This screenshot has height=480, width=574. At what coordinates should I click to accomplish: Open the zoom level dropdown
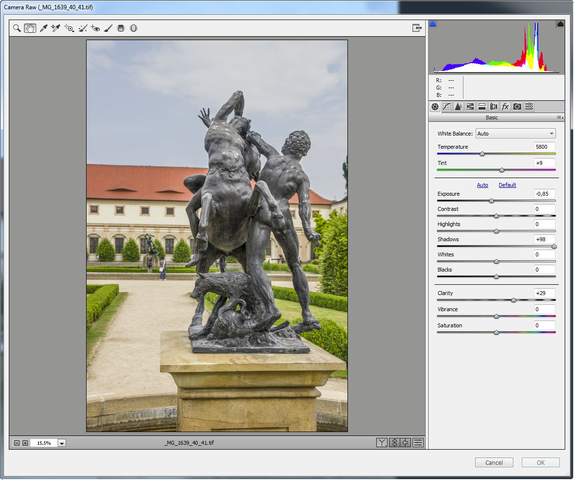click(62, 443)
